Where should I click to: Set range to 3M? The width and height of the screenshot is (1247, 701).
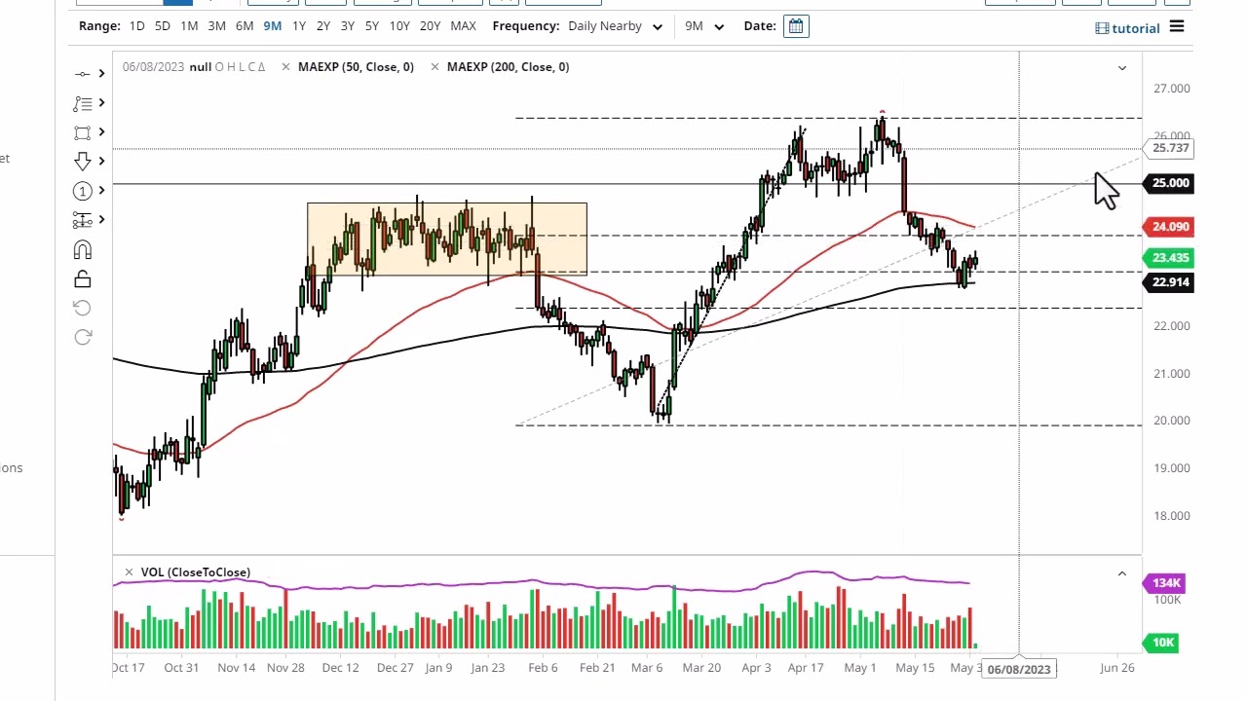tap(216, 26)
